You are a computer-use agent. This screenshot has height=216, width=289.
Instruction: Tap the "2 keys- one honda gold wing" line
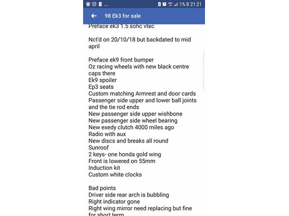coord(125,154)
